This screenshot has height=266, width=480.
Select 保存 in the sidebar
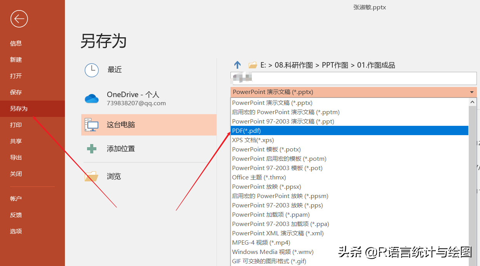click(16, 92)
